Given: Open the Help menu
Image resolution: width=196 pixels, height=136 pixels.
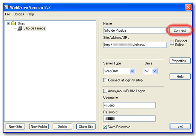Looking at the screenshot, I should pos(31,14).
